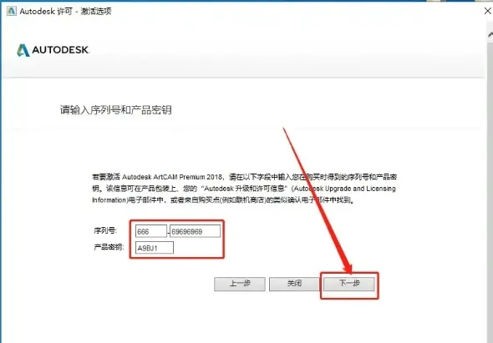Click the Autodesk logo in header
Image resolution: width=493 pixels, height=343 pixels.
53,50
